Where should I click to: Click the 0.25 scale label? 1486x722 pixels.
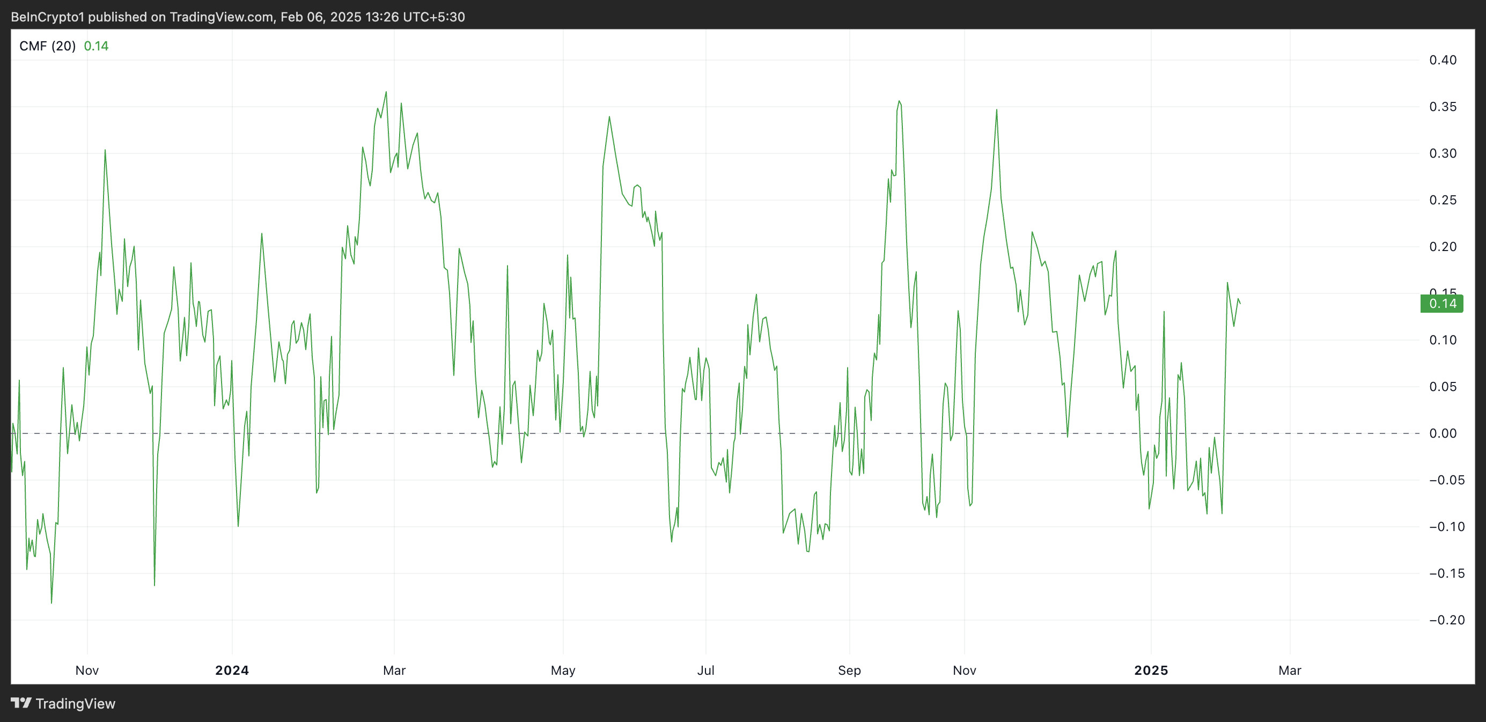(1442, 200)
